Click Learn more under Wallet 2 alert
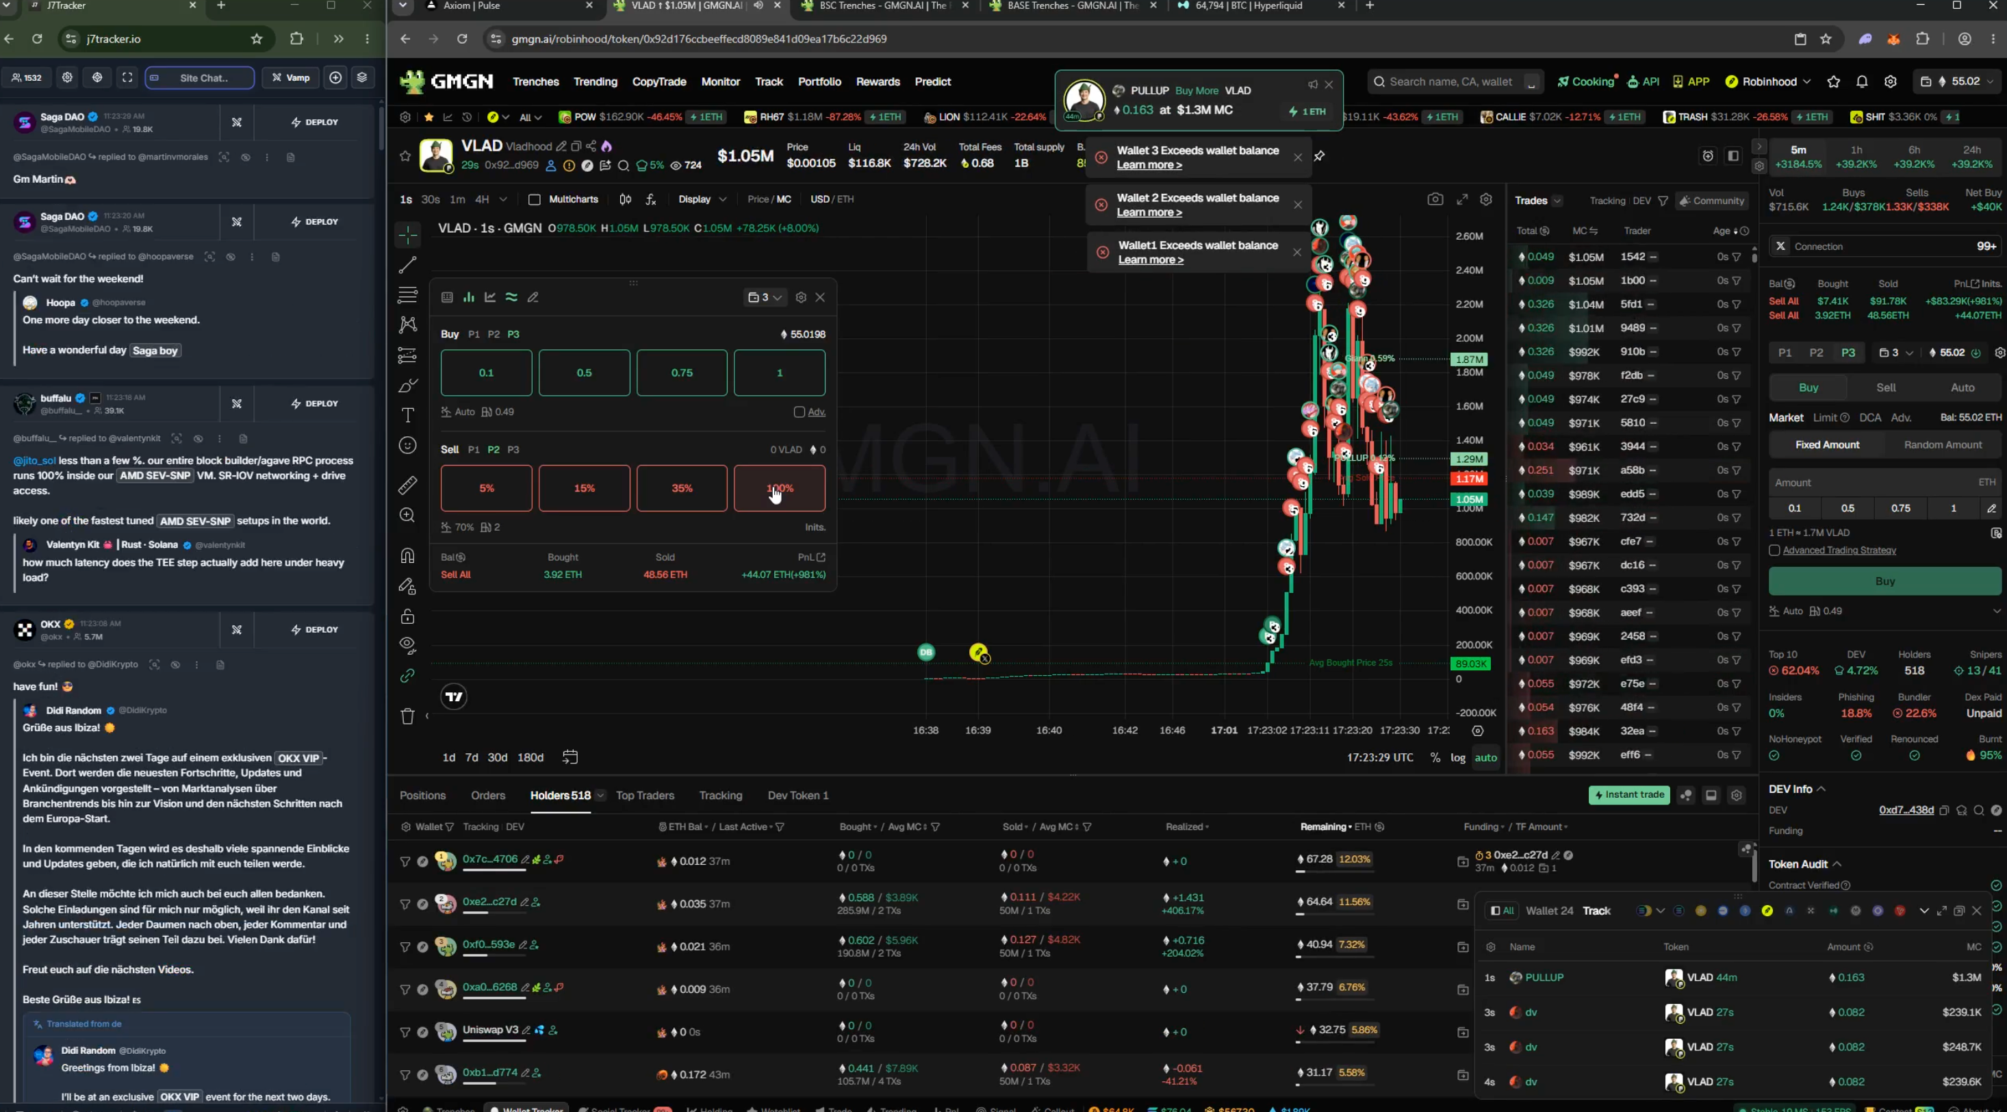Image resolution: width=2007 pixels, height=1112 pixels. [x=1149, y=213]
